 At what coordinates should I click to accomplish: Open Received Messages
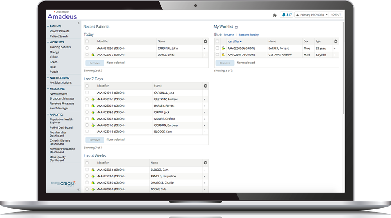click(62, 104)
